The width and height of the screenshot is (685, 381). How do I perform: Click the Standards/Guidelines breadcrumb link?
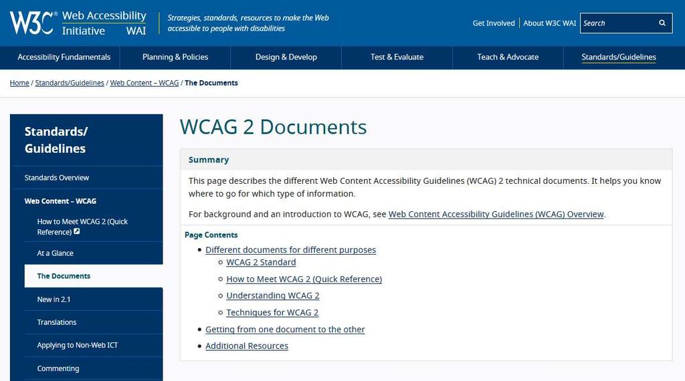tap(70, 83)
